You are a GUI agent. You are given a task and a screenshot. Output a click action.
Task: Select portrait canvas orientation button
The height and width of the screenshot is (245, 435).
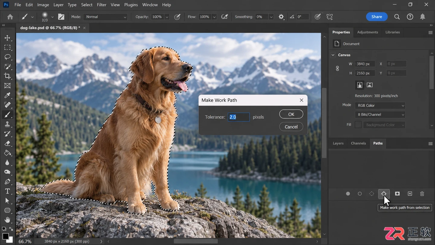point(359,85)
